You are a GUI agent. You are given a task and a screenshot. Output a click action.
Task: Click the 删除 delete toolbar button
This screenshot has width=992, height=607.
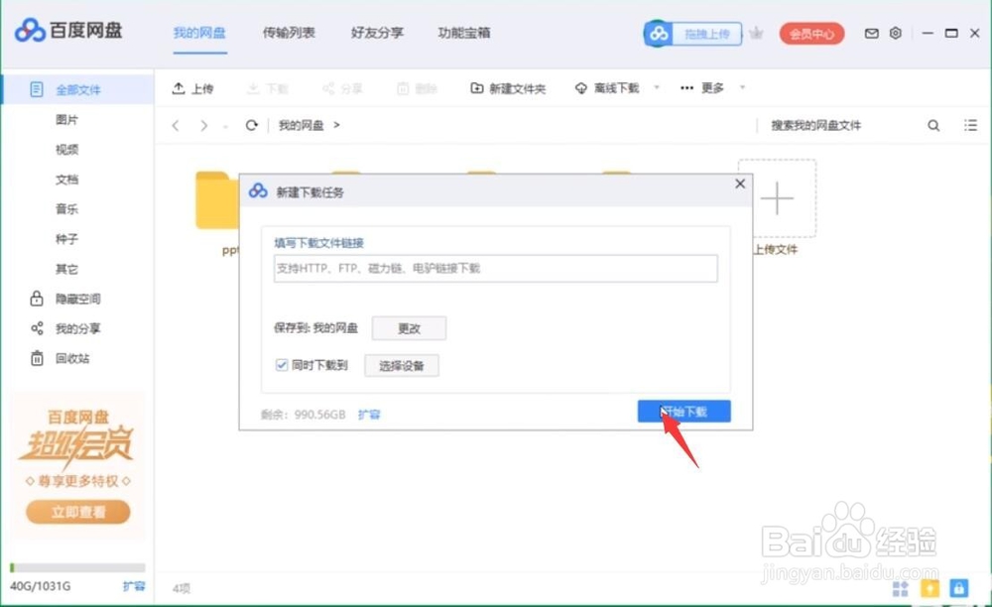[417, 88]
